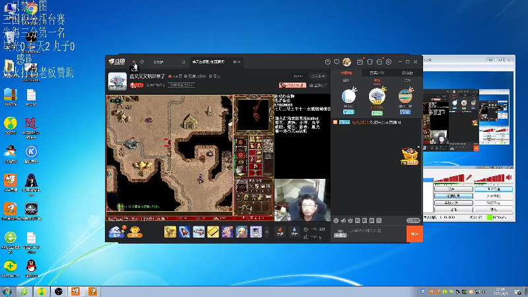Send the gold card gift
The height and width of the screenshot is (297, 528).
click(213, 232)
